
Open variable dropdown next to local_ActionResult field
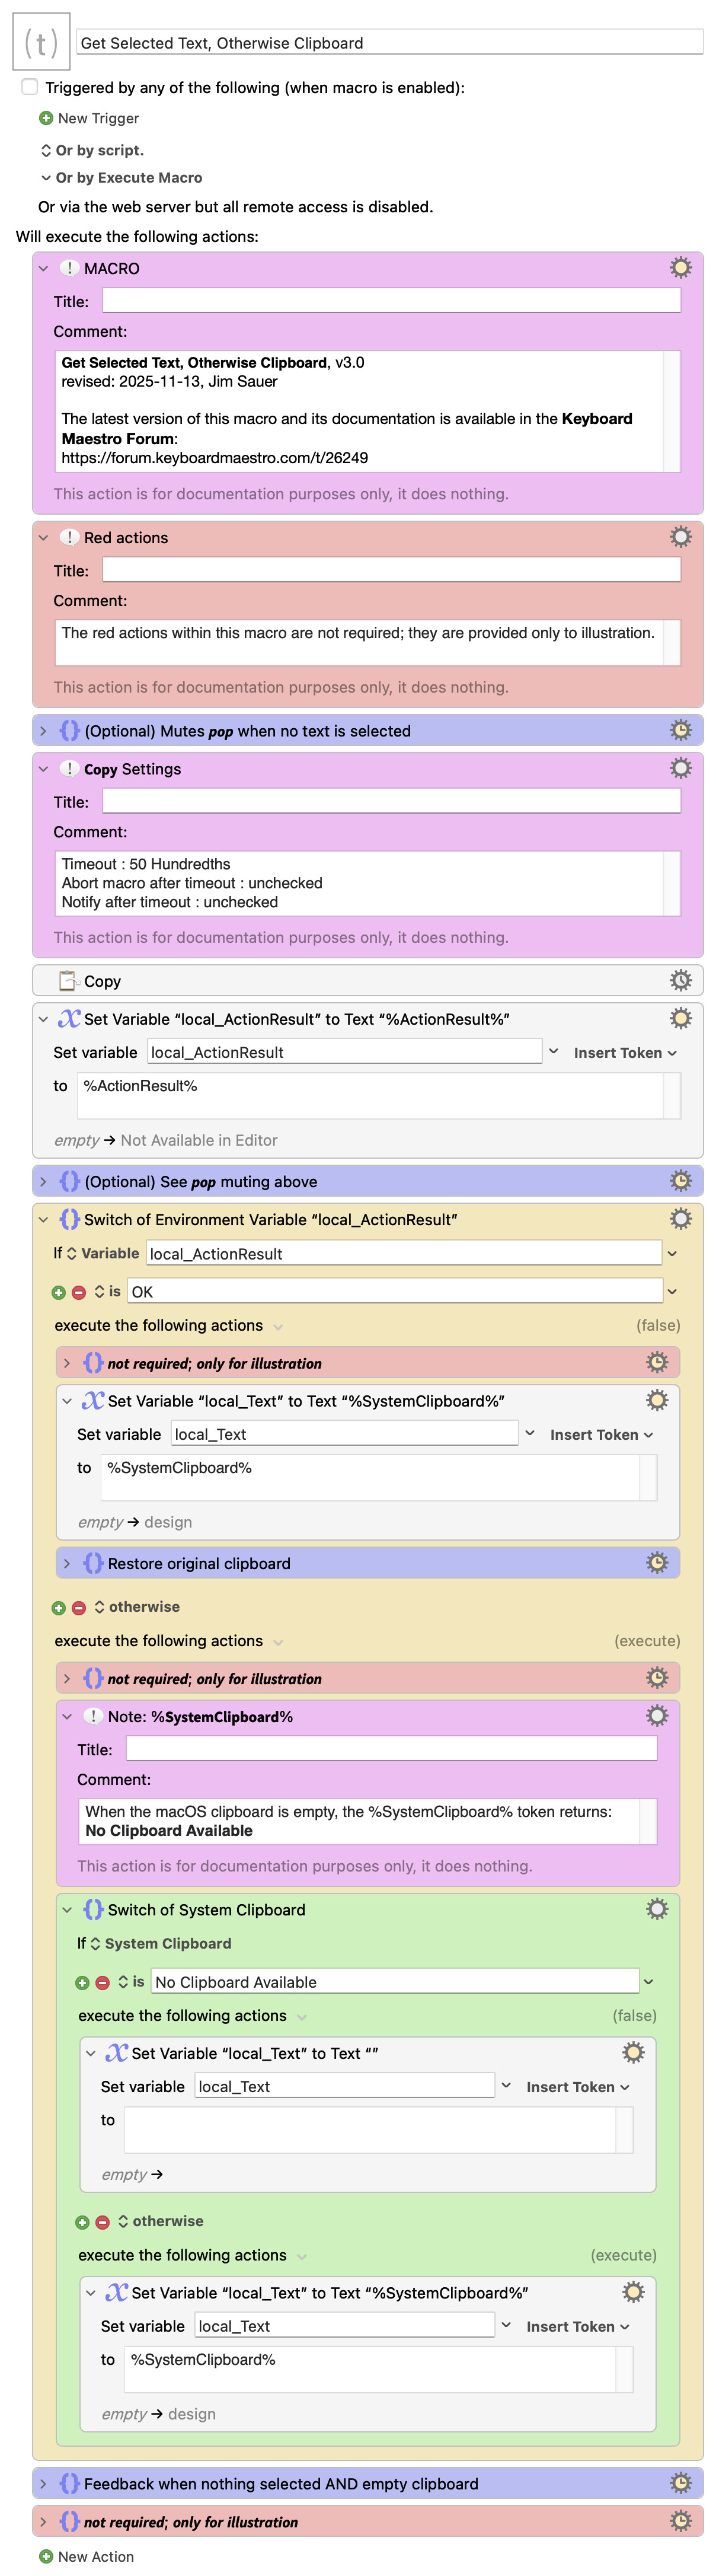[554, 1052]
